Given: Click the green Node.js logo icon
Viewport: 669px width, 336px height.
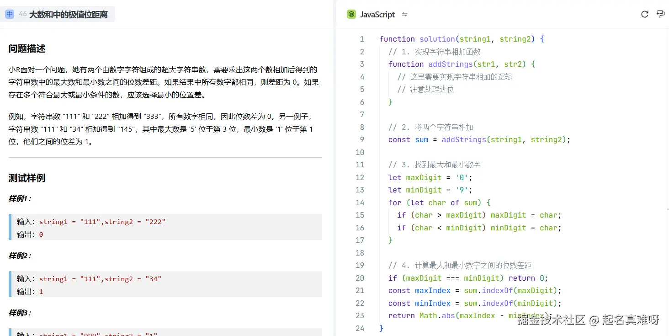Looking at the screenshot, I should pyautogui.click(x=351, y=15).
